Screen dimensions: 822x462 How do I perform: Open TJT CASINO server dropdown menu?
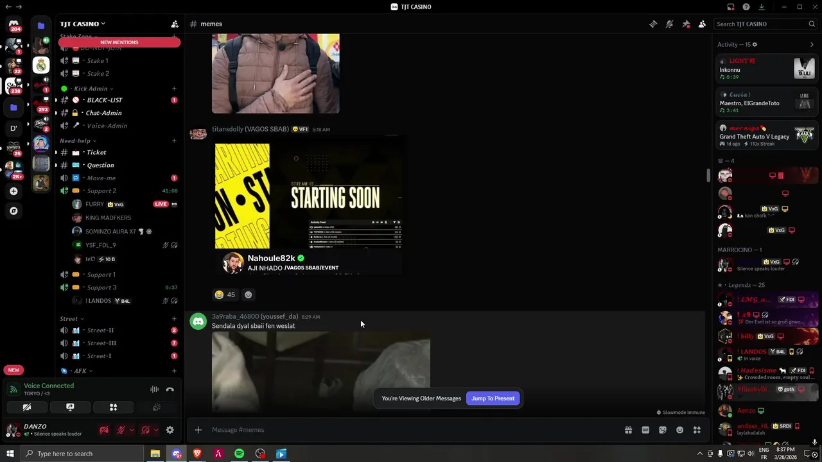(83, 24)
